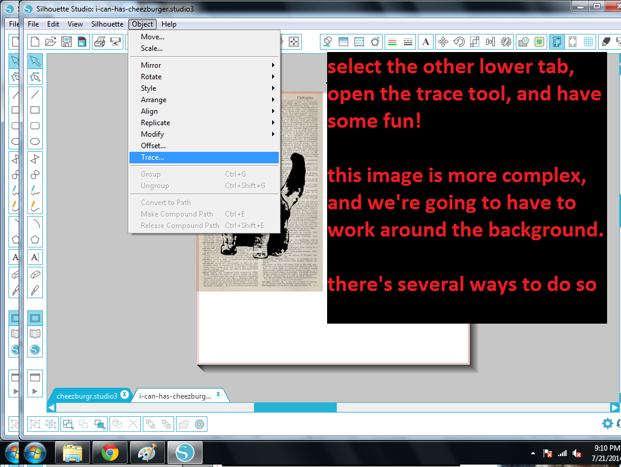Pick the Draw a Regular Polygon tool
The height and width of the screenshot is (467, 621).
(35, 240)
